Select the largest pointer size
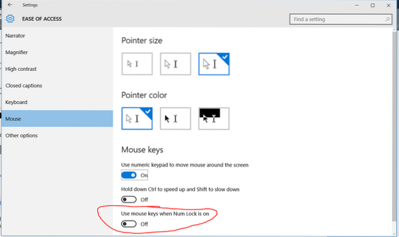Screen dimensions: 399x237 [214, 63]
